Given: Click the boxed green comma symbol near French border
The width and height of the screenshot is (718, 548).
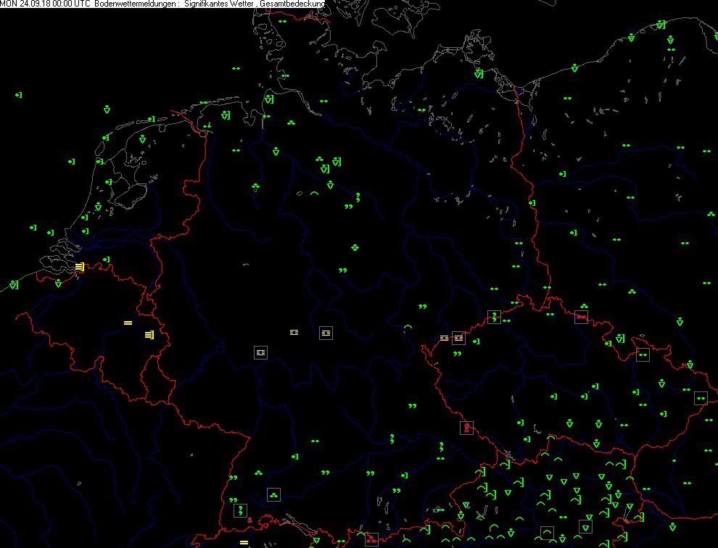Looking at the screenshot, I should (x=240, y=510).
